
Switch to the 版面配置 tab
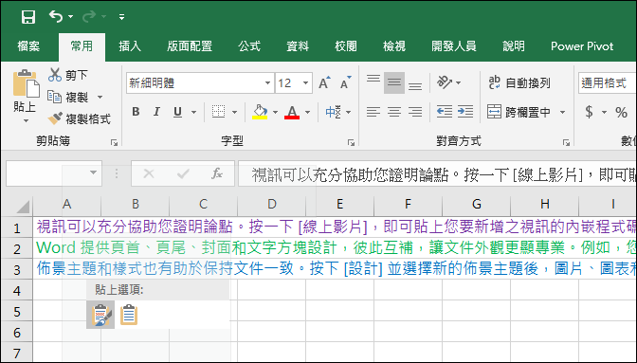pyautogui.click(x=190, y=46)
